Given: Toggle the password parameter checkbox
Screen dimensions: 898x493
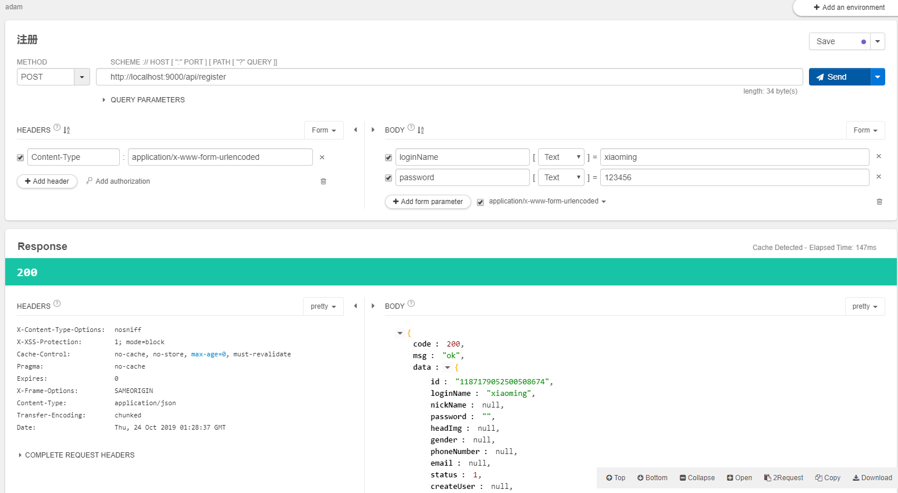Looking at the screenshot, I should 389,178.
